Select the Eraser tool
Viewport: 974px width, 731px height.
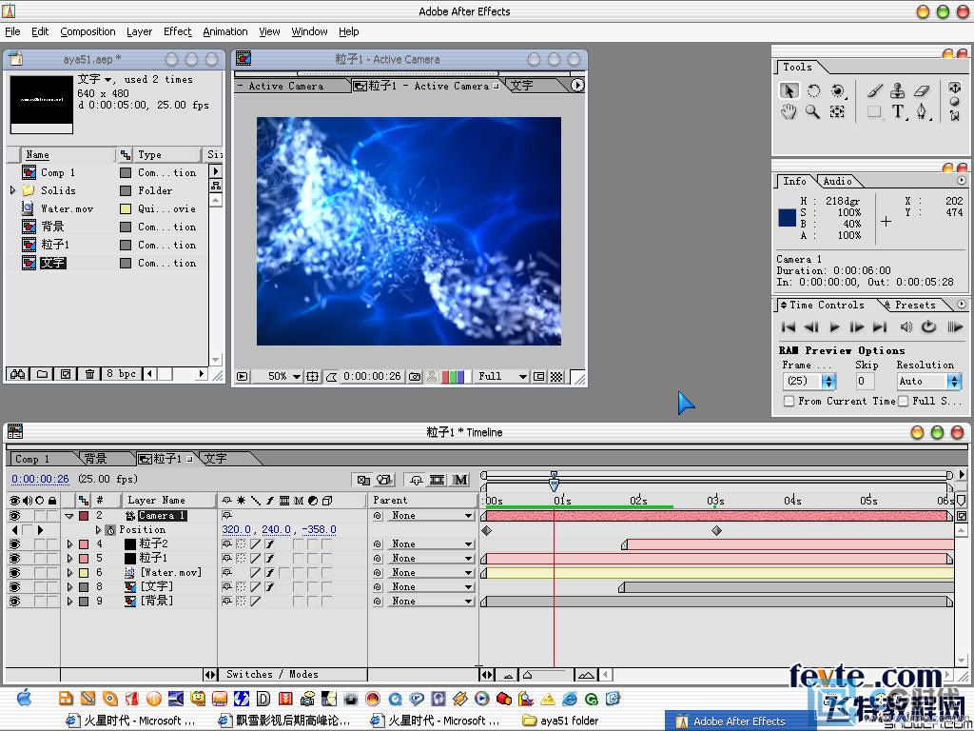pos(921,90)
